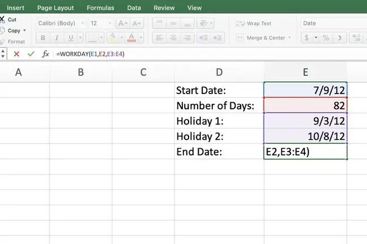Screen dimensions: 367x244
Task: Align text to the bottom
Action: pos(187,23)
